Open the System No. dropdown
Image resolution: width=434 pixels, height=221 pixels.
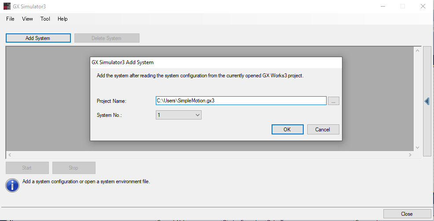[x=179, y=115]
